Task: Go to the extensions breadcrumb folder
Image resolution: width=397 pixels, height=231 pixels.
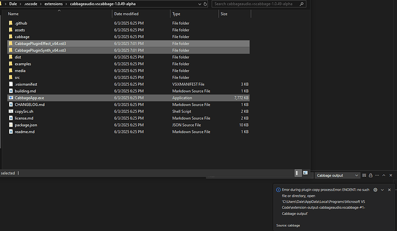Action: [54, 4]
